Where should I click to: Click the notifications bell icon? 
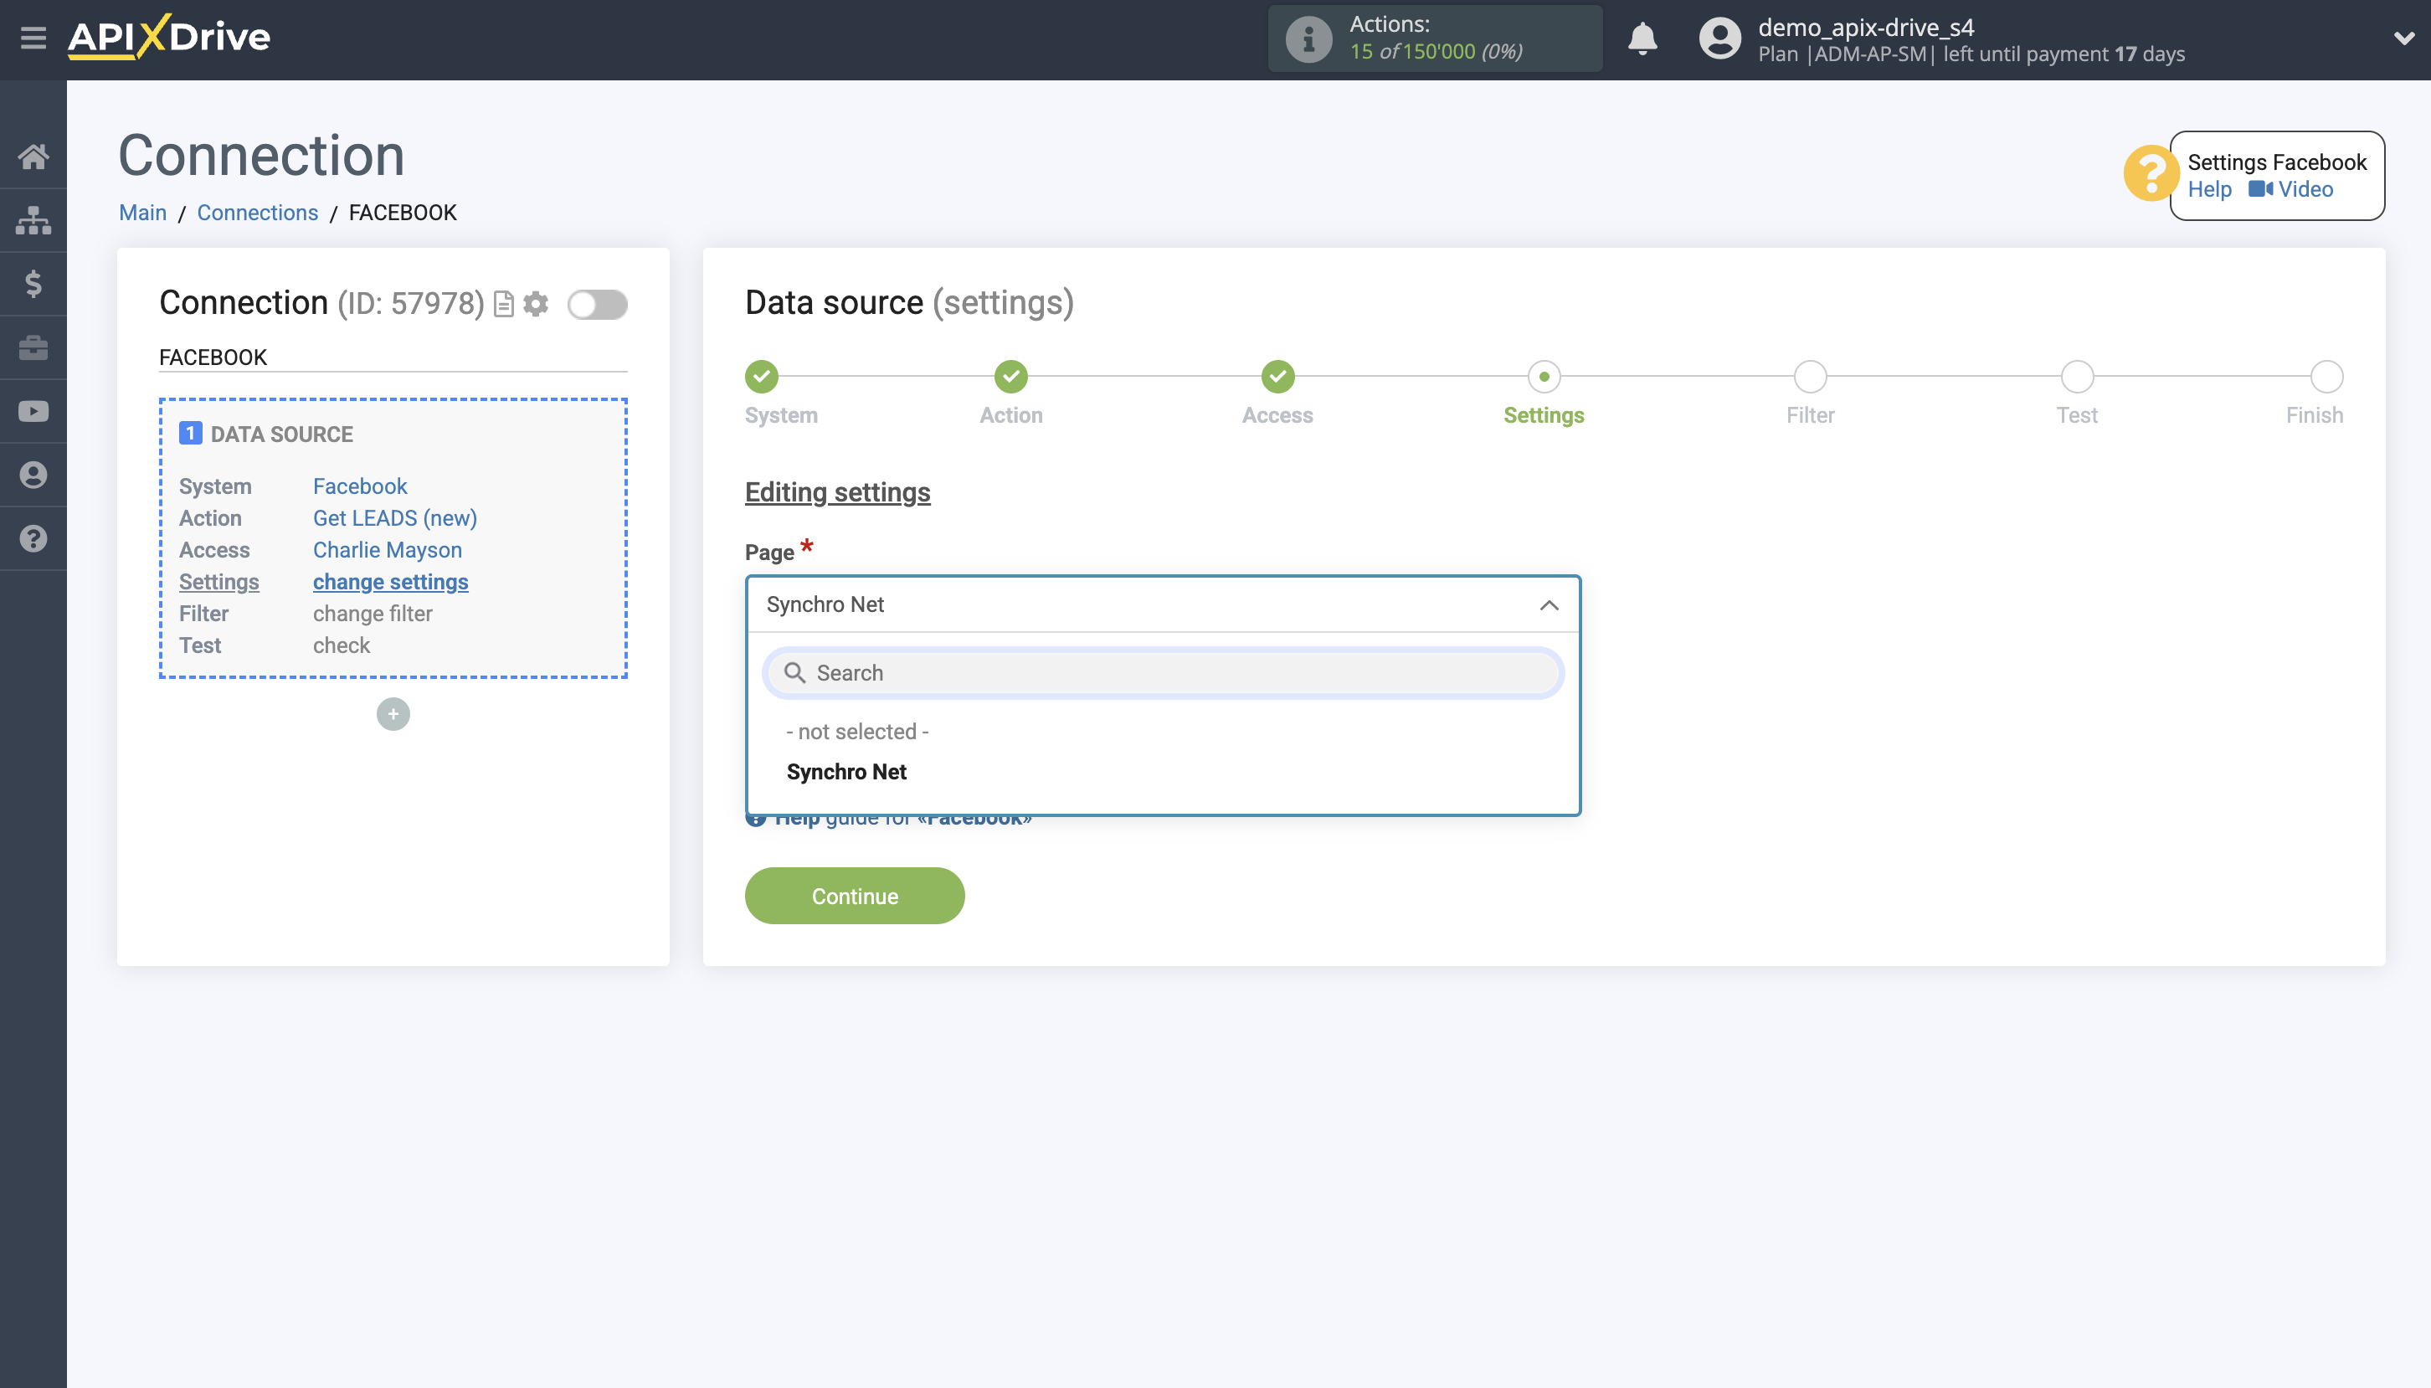[x=1642, y=39]
